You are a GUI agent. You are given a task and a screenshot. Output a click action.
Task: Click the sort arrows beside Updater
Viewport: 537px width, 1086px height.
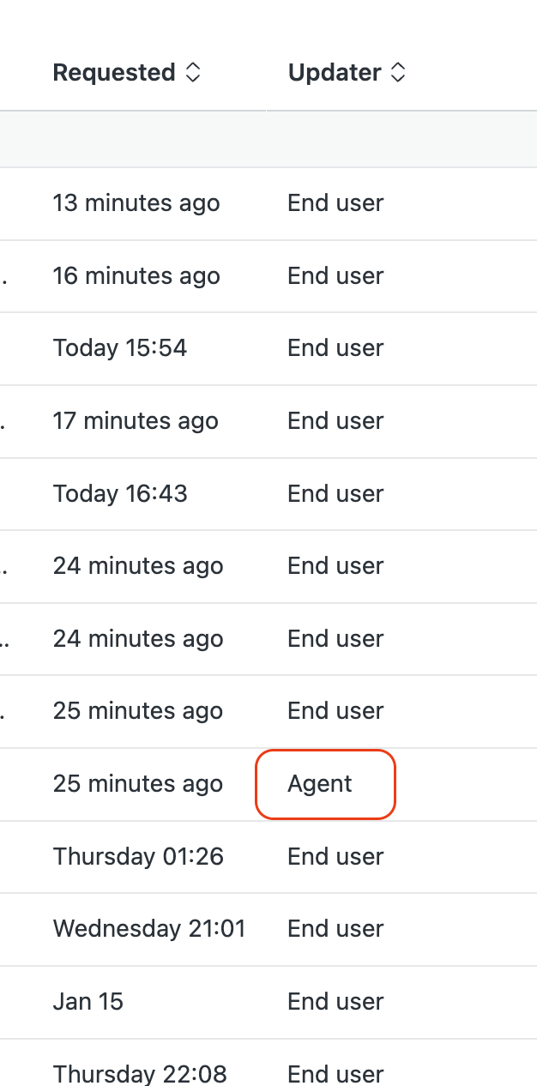pos(397,73)
